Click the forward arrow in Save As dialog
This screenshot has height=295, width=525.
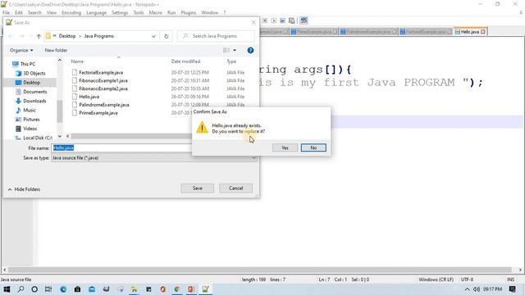22,36
